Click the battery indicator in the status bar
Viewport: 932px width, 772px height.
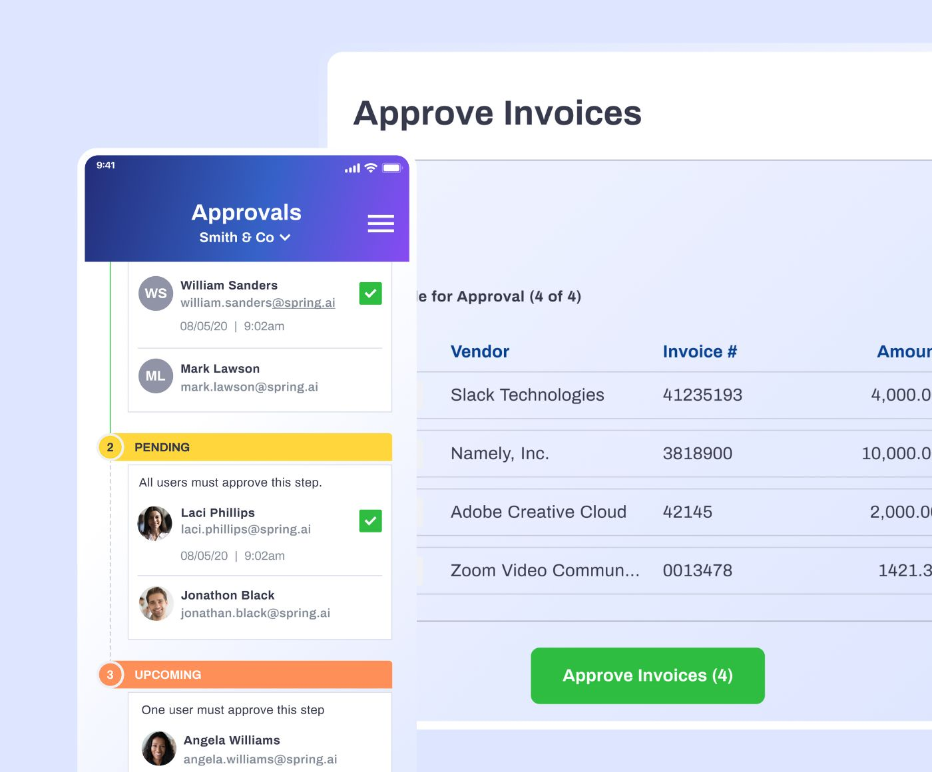click(392, 168)
